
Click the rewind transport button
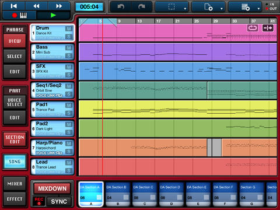[x=36, y=6]
